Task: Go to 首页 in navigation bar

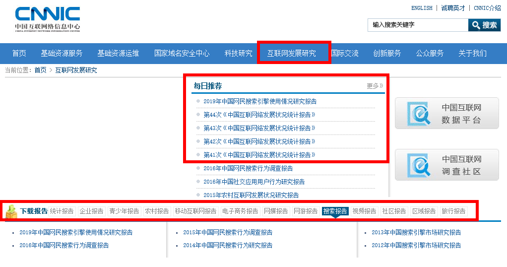Action: click(19, 54)
